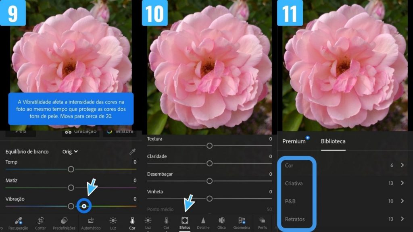Tap the Vibratilidade tutorial tooltip
The height and width of the screenshot is (232, 413).
(71, 109)
